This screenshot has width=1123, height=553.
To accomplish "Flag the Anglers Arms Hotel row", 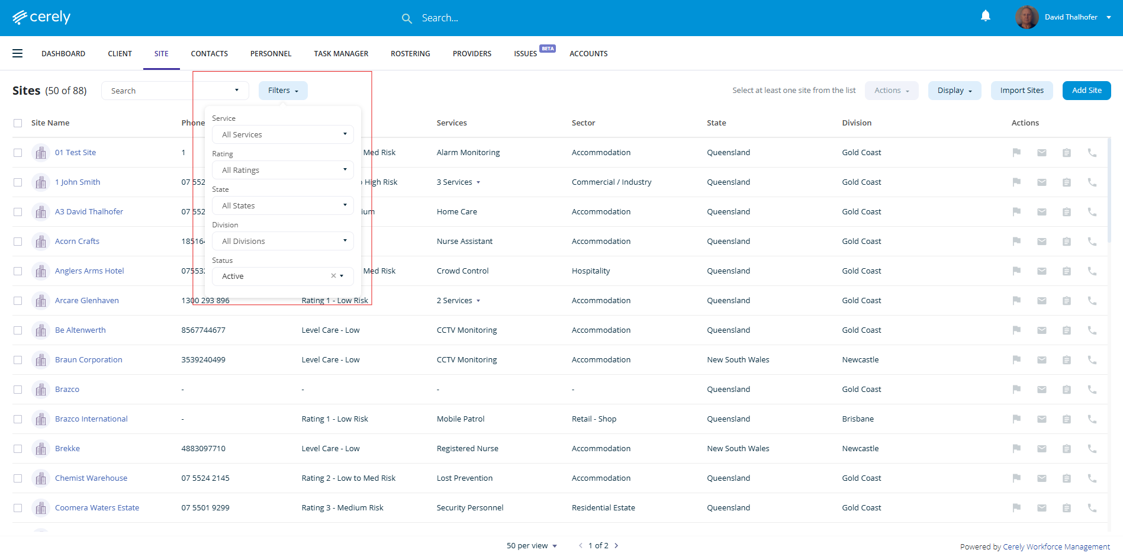I will pos(1016,271).
